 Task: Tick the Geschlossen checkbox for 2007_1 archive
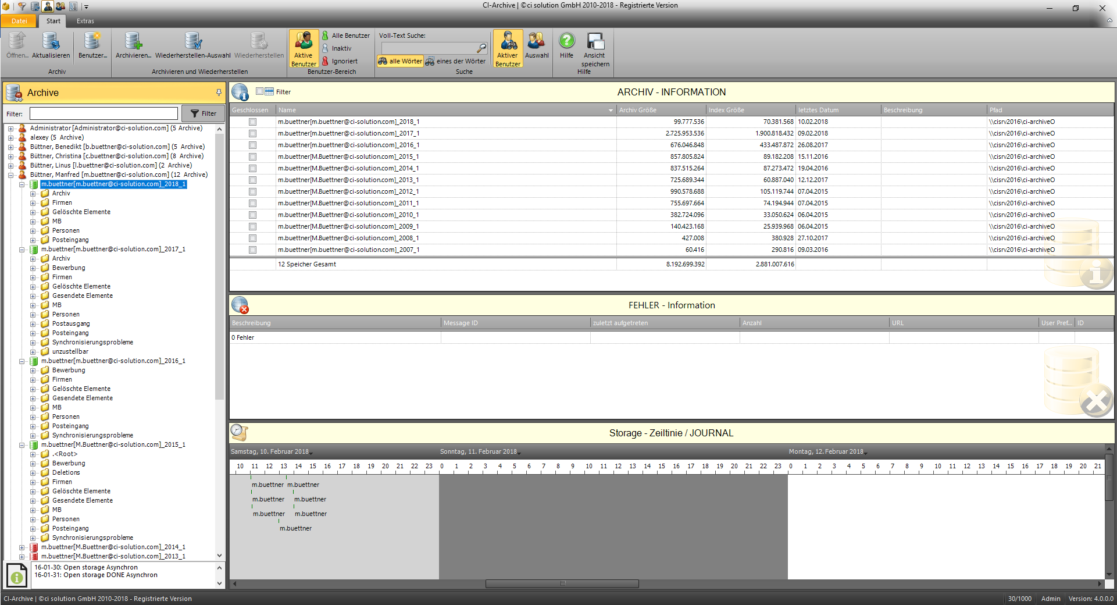pyautogui.click(x=252, y=250)
